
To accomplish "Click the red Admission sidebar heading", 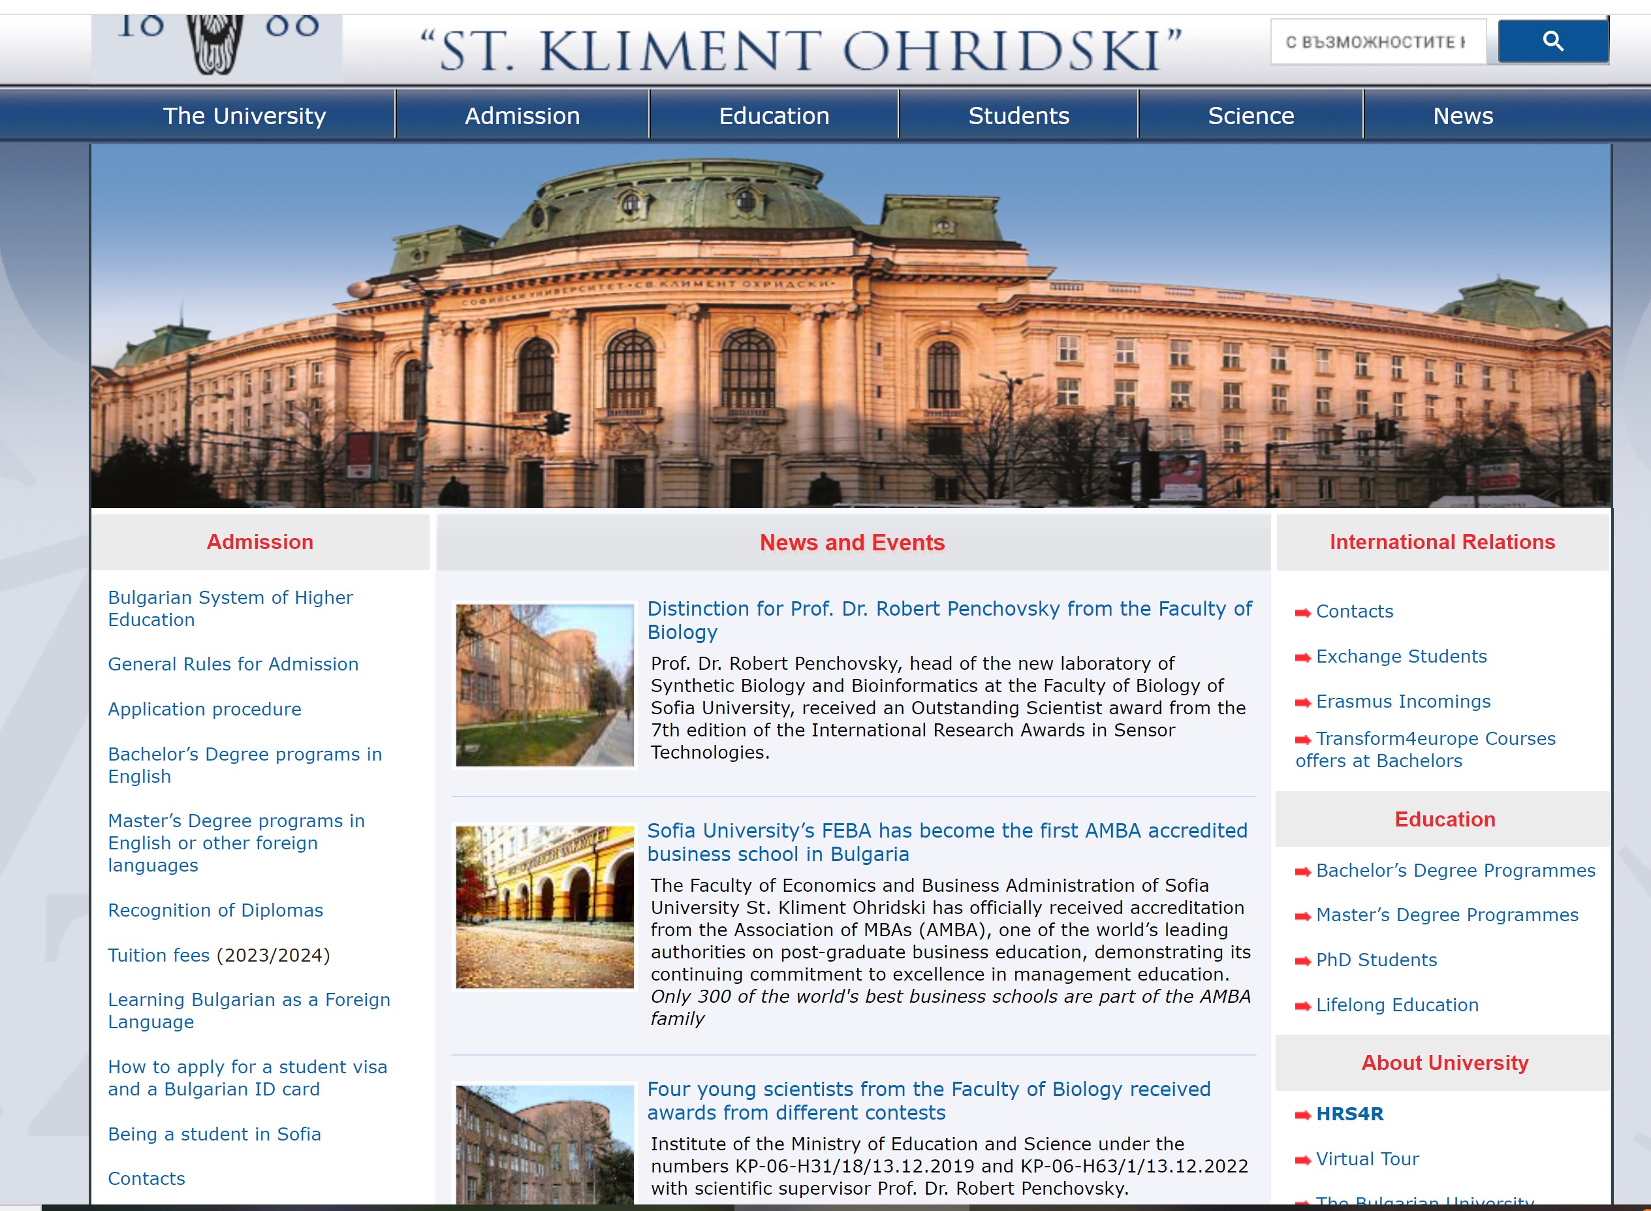I will click(260, 542).
